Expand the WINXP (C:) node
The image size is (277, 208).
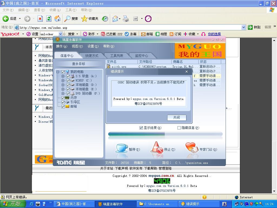(x=63, y=80)
